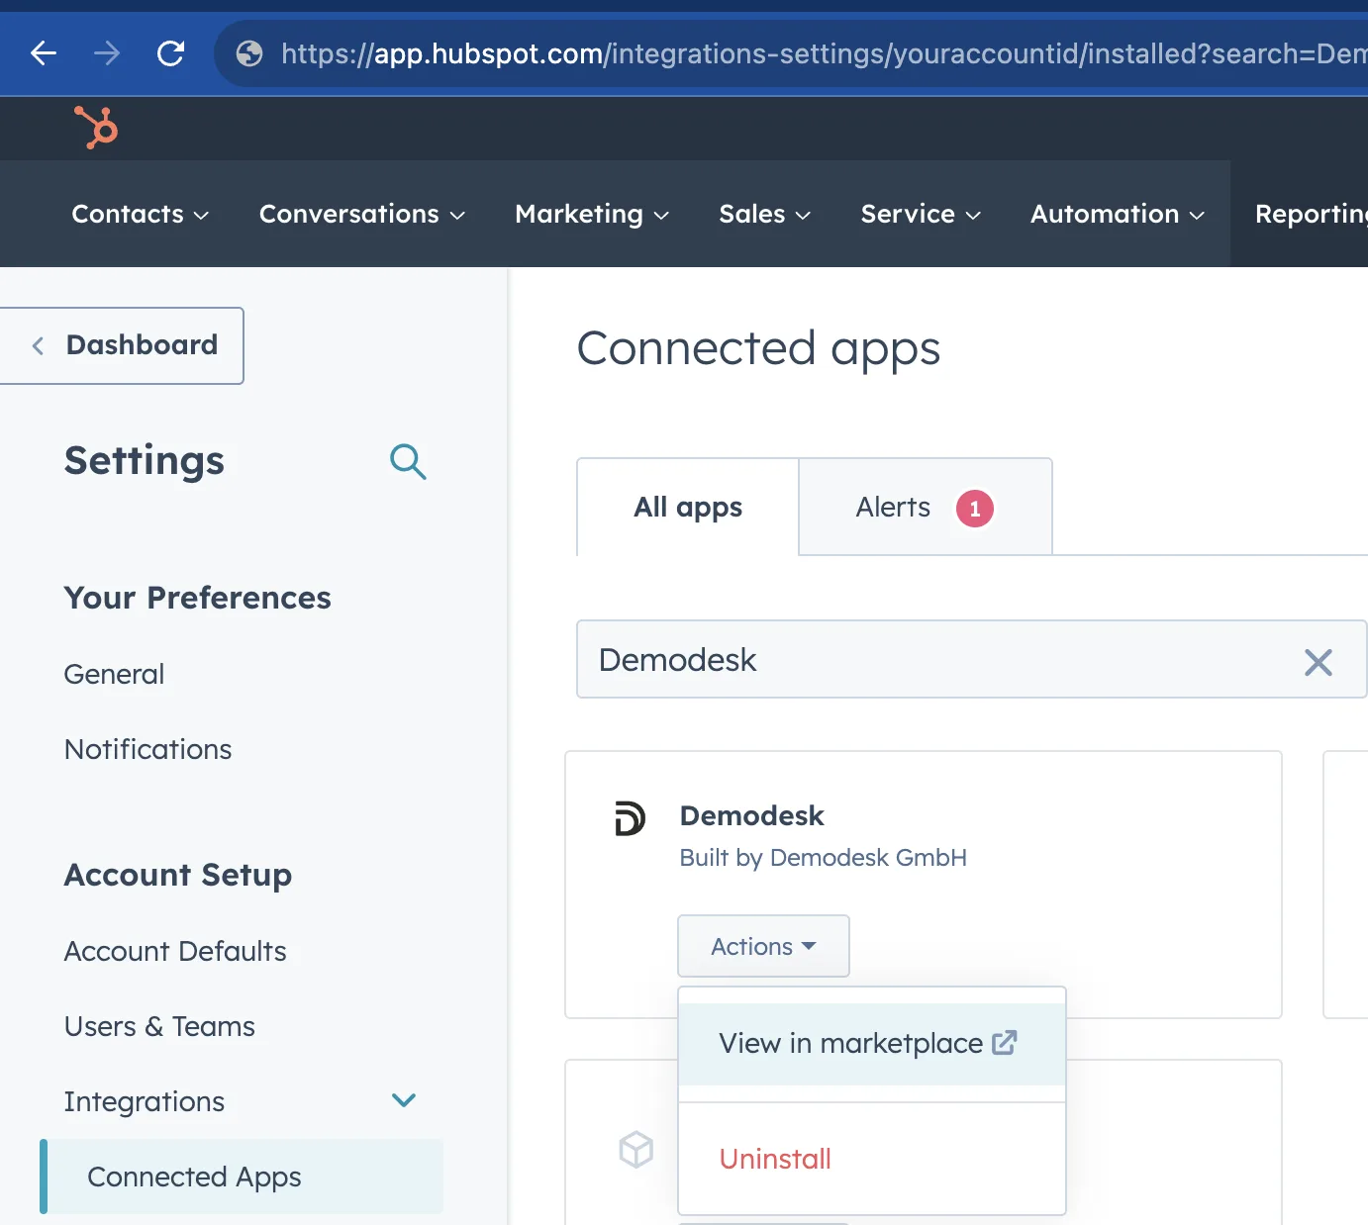Collapse the Integrations section chevron
Screen dimensions: 1368x1225
404,1100
